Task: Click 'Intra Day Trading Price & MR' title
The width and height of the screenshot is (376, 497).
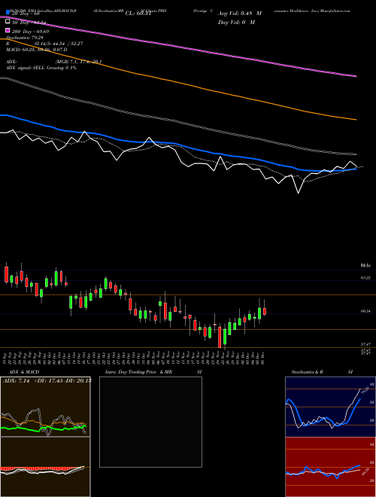Action: tap(138, 372)
